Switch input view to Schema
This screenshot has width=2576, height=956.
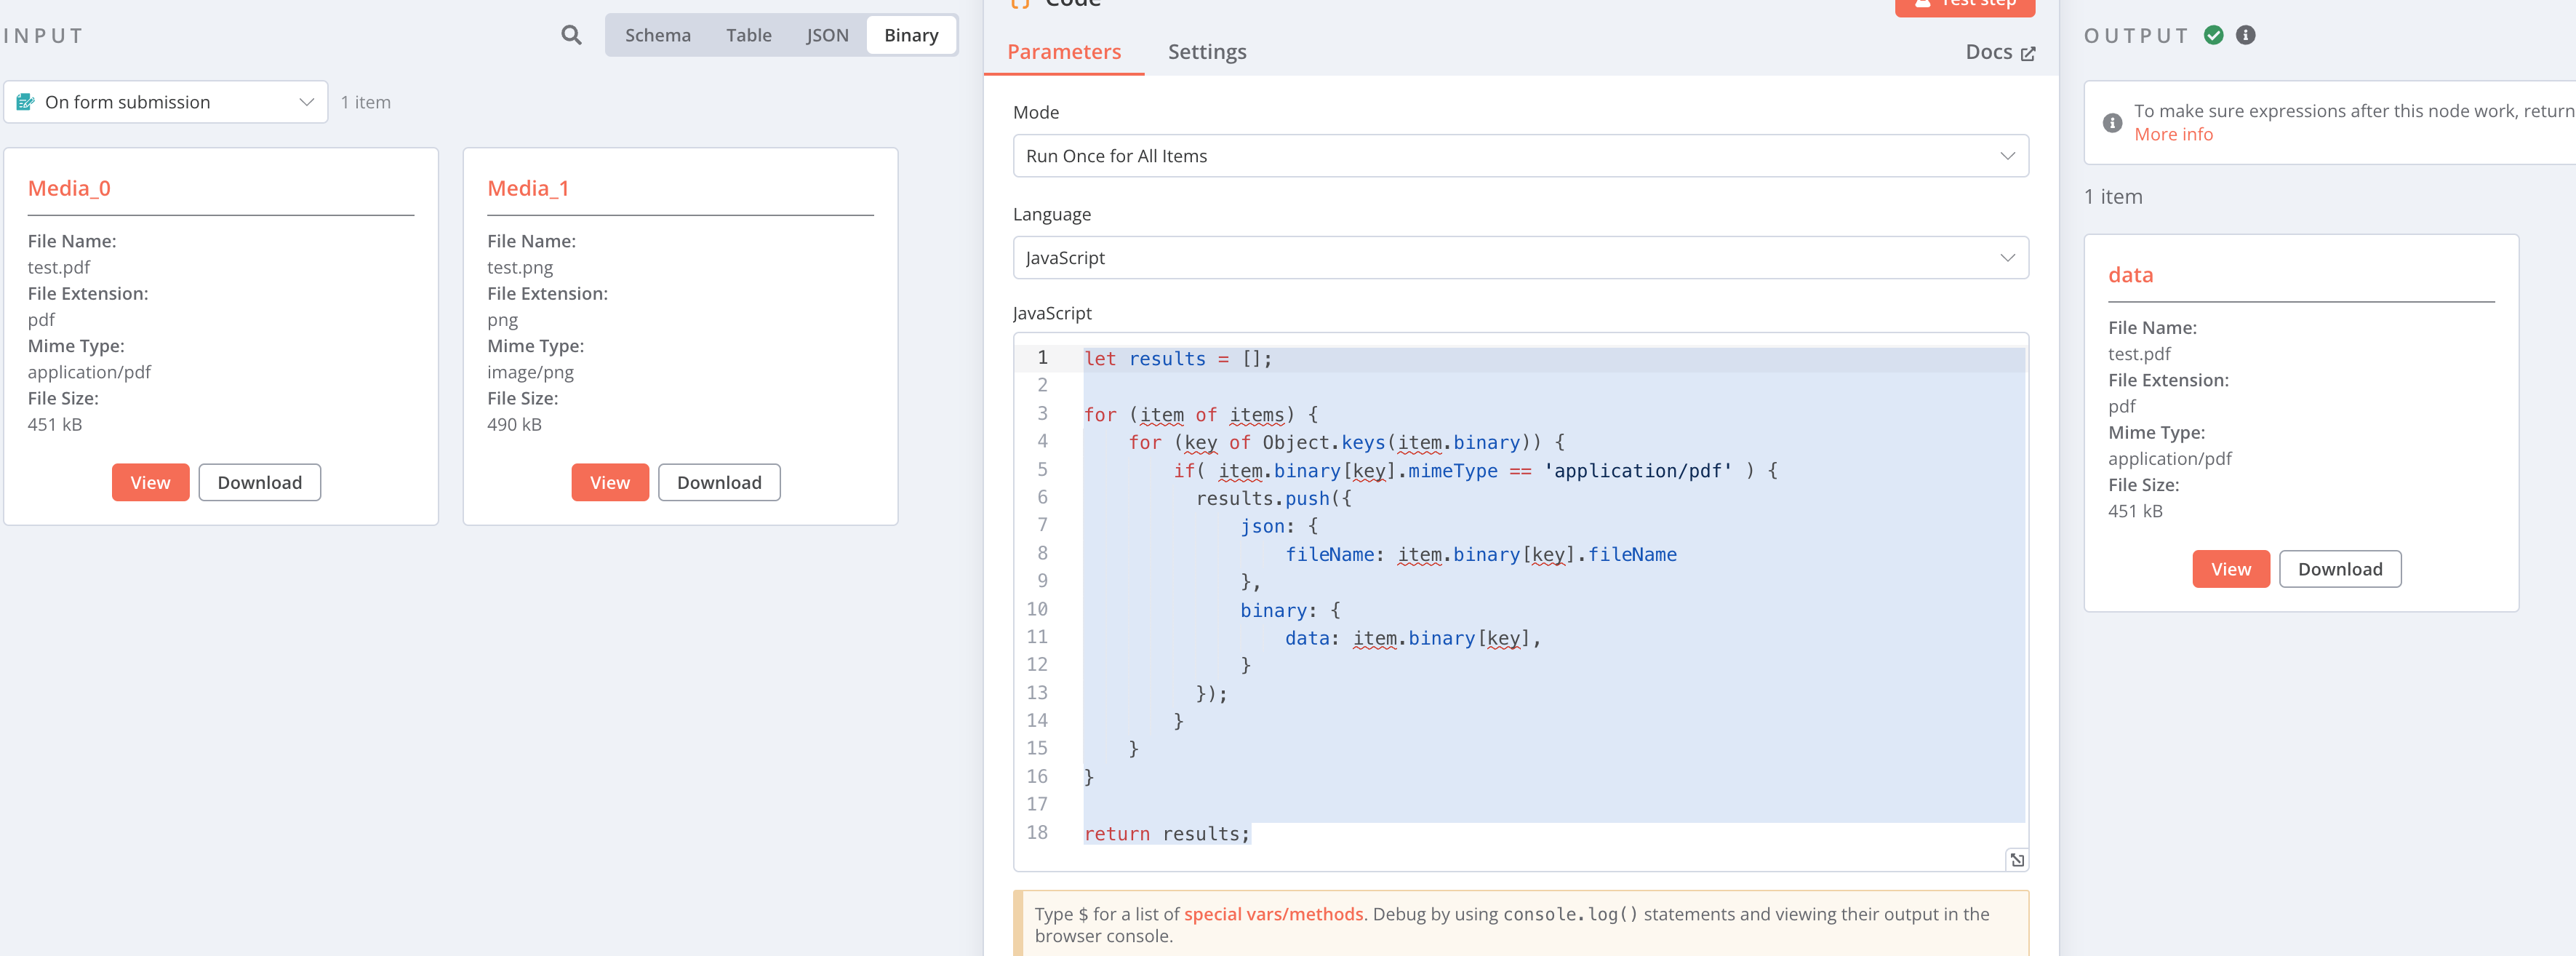(x=658, y=35)
